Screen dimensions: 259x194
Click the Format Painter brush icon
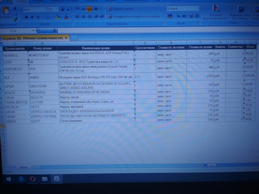tap(15, 19)
